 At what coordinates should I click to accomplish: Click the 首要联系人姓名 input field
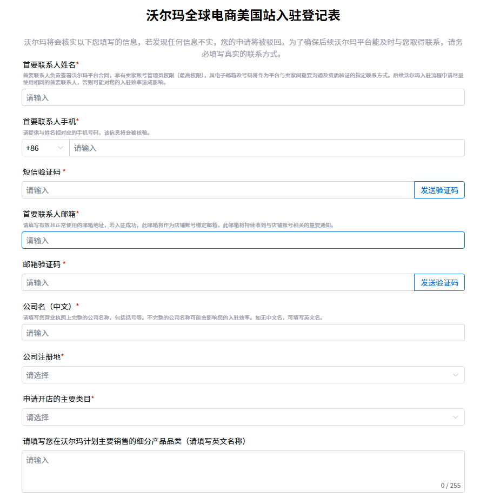tap(243, 97)
